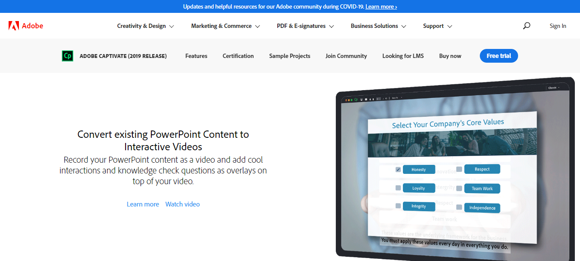Click the Watch video link
580x261 pixels.
pyautogui.click(x=183, y=204)
